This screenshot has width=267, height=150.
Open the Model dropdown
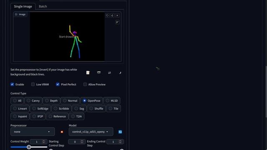(x=91, y=132)
